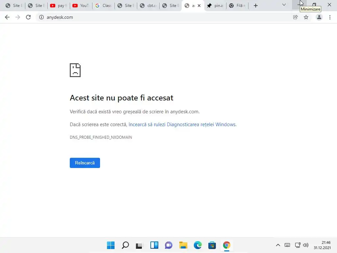Click the Chrome icon on the taskbar
The image size is (337, 253).
pyautogui.click(x=226, y=245)
